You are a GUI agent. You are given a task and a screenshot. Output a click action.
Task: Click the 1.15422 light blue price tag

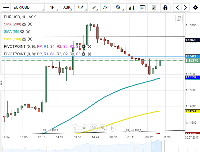point(192,56)
